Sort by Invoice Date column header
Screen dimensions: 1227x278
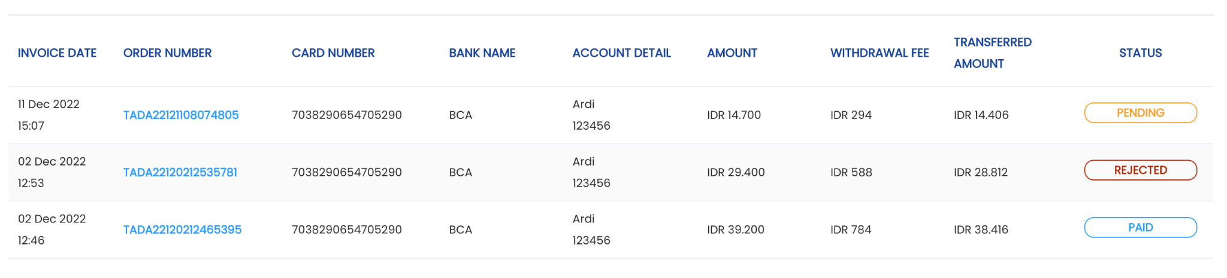point(57,53)
